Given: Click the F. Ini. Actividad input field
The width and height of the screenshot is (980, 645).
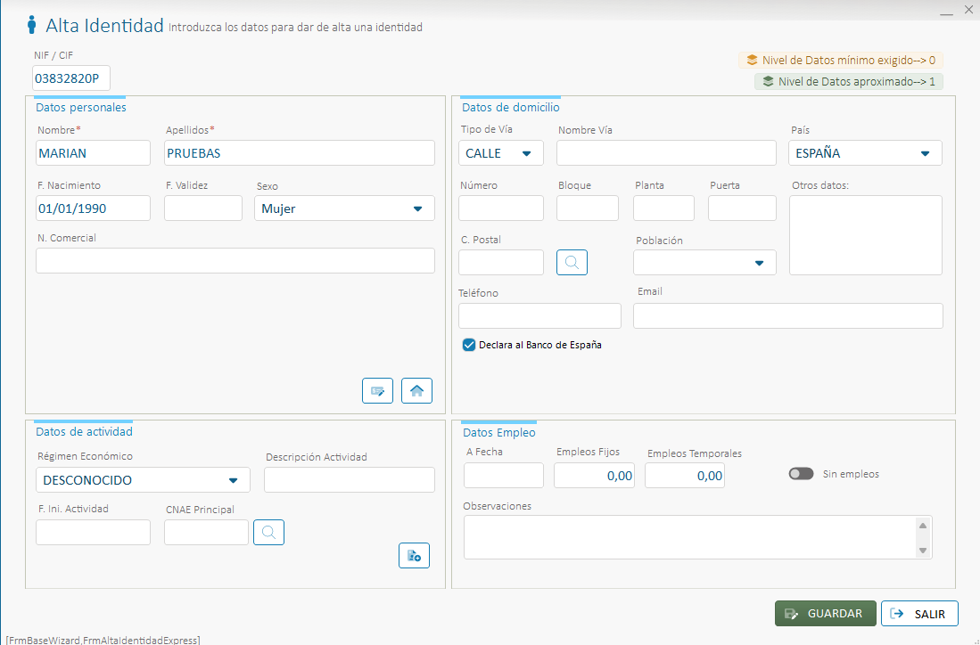Looking at the screenshot, I should point(93,532).
